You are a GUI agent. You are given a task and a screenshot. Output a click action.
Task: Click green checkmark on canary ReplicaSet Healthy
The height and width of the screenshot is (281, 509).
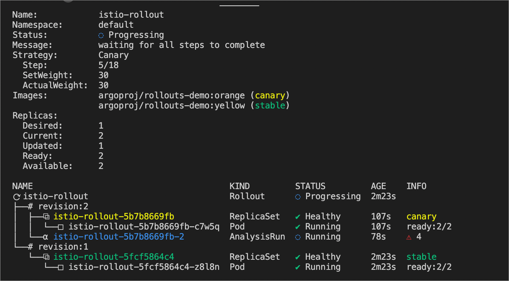298,217
